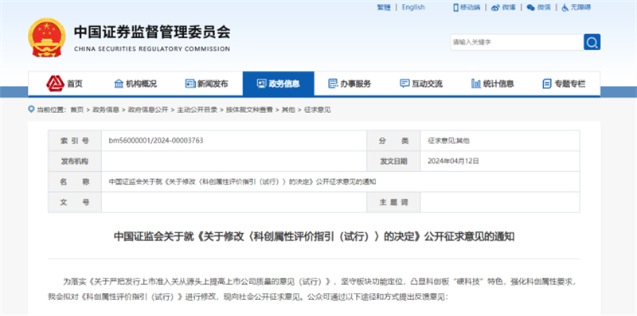Focus the keyword search input field
The width and height of the screenshot is (637, 316).
(517, 42)
